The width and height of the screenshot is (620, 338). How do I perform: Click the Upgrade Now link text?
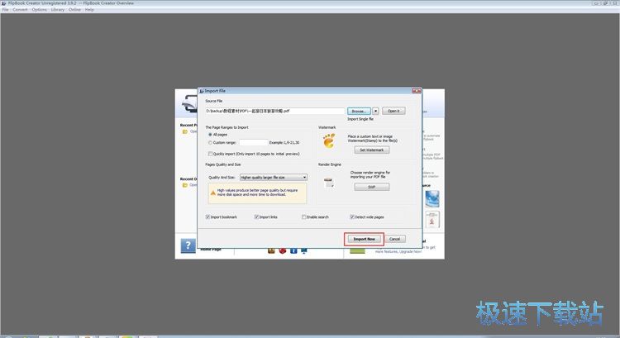pos(411,251)
